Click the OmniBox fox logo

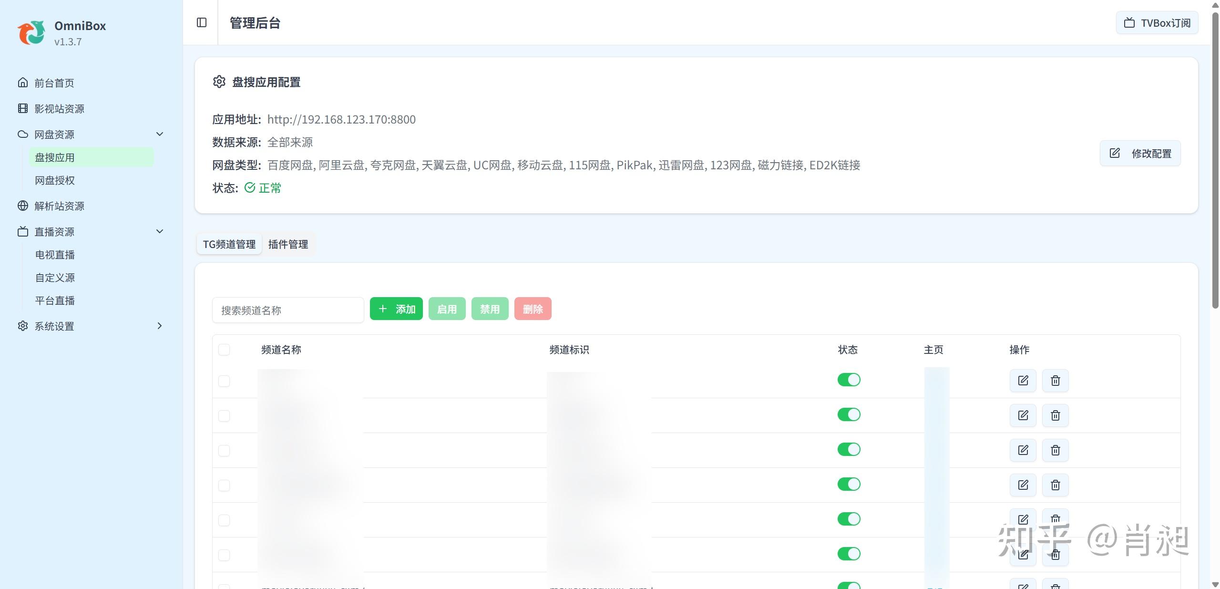(x=31, y=32)
